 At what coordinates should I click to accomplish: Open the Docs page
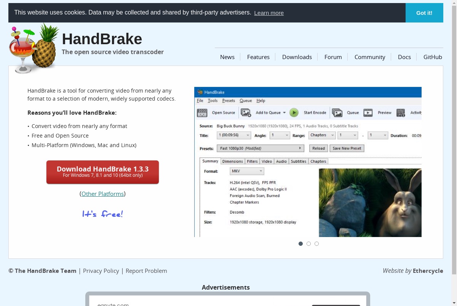[404, 57]
